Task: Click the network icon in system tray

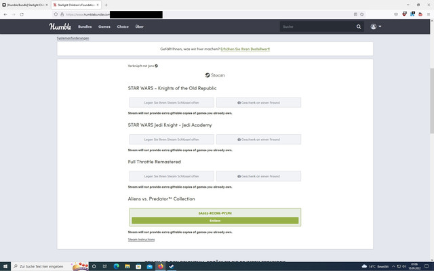Action: (399, 266)
